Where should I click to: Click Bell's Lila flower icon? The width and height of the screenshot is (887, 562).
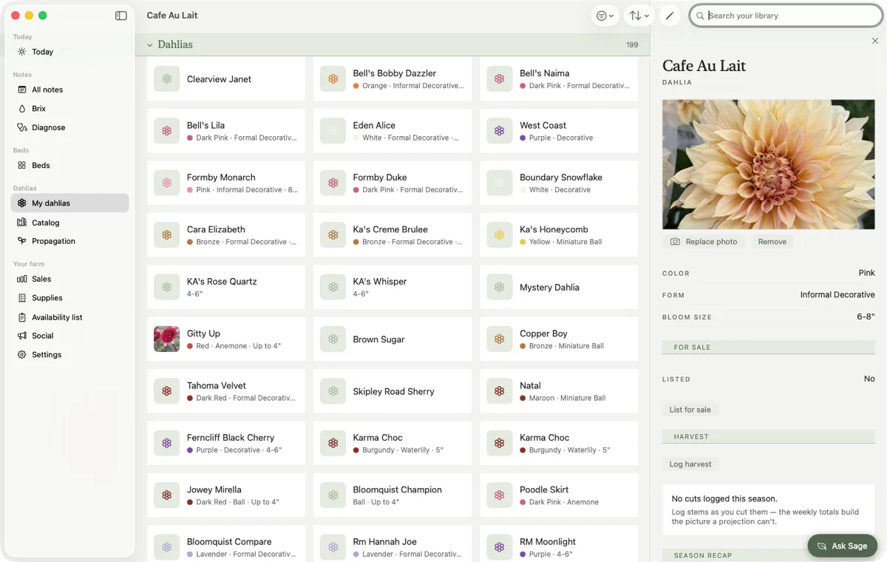[167, 131]
